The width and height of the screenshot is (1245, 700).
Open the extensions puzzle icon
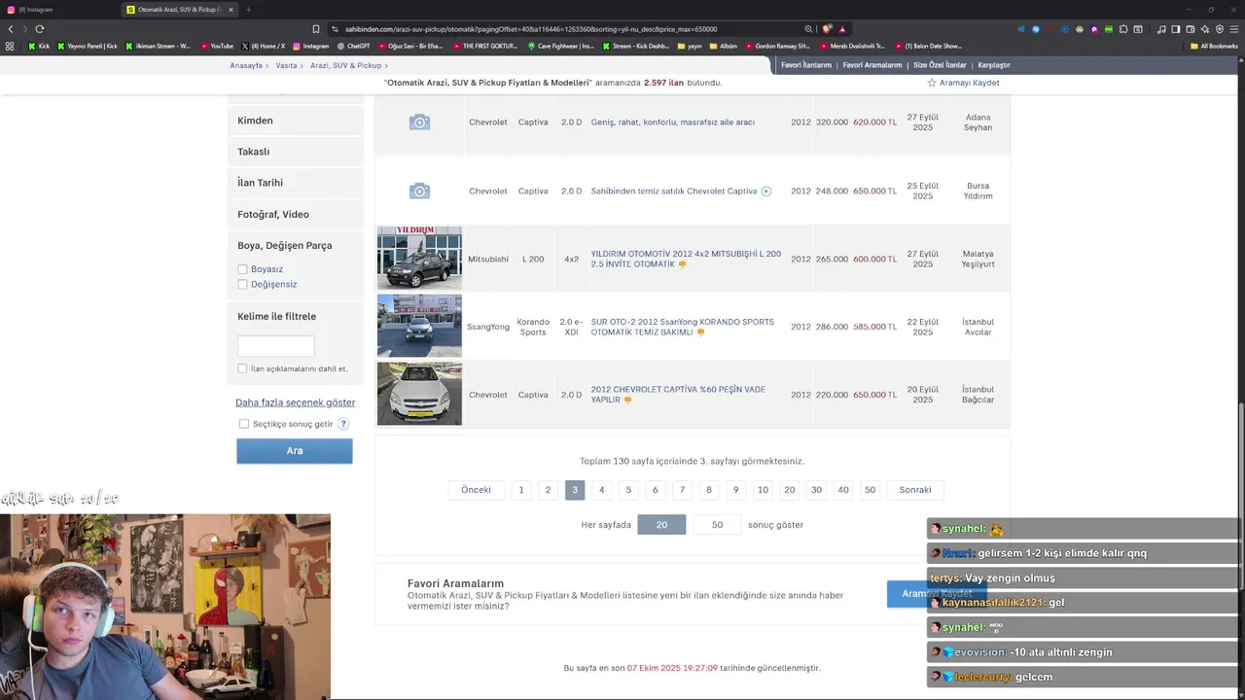coord(1123,29)
